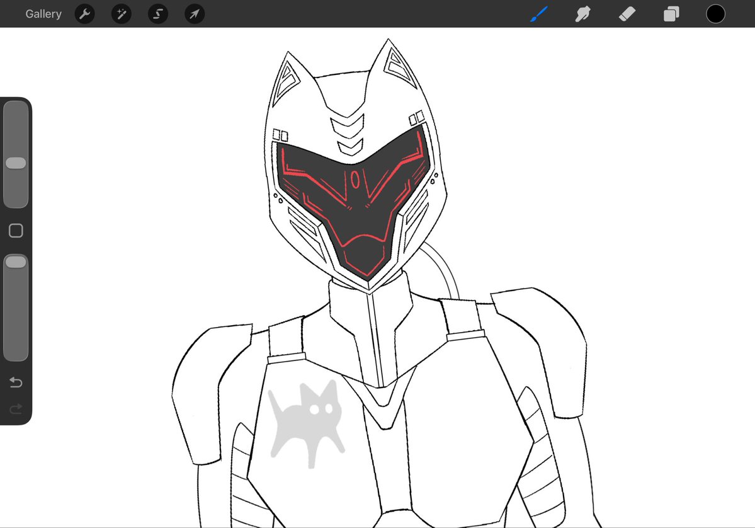This screenshot has height=528, width=755.
Task: Redo the last undone stroke
Action: pos(16,409)
